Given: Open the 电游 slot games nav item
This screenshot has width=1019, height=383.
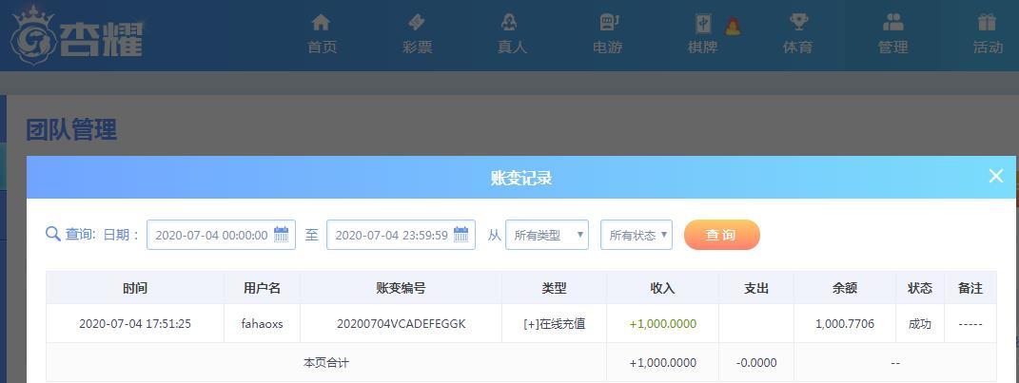Looking at the screenshot, I should click(x=607, y=34).
